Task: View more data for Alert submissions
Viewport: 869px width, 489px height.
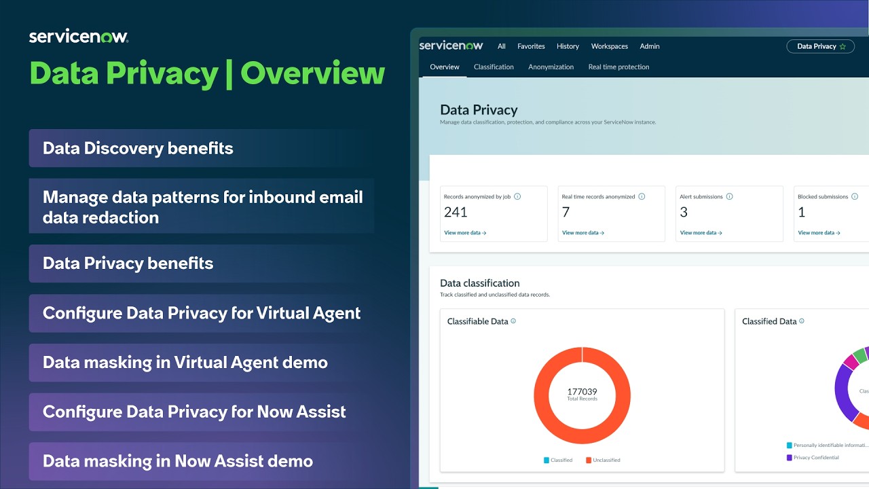Action: (x=701, y=232)
